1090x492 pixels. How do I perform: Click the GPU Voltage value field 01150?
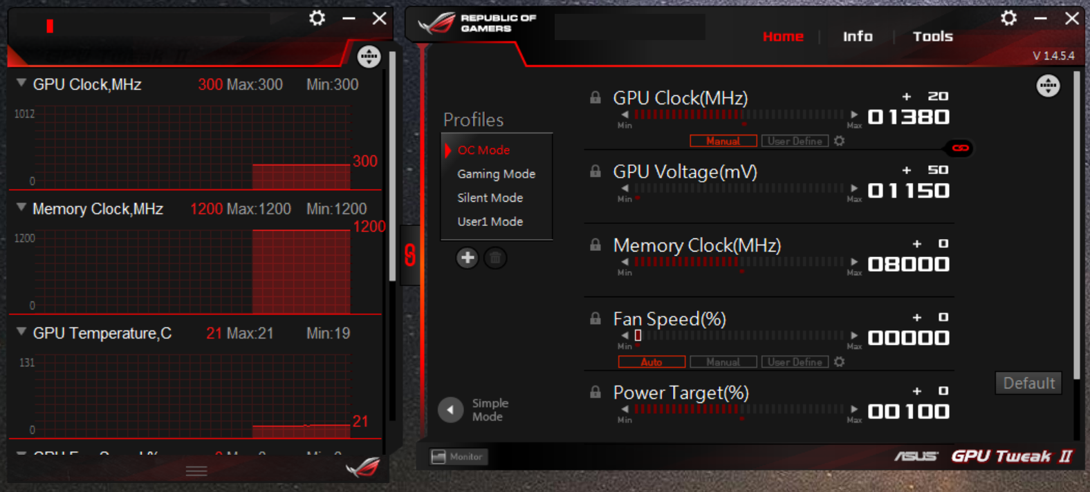coord(909,191)
